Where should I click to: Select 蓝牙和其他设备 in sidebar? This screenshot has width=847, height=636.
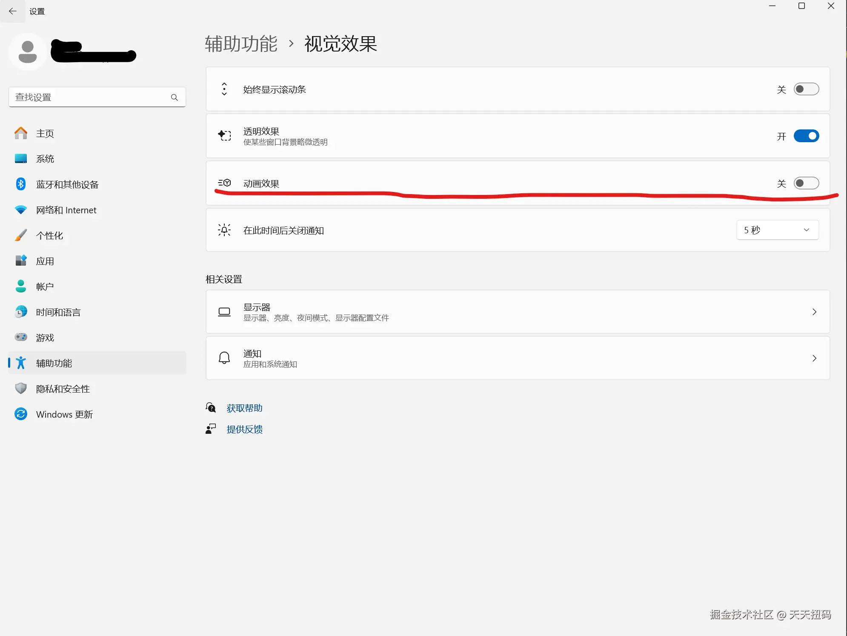tap(67, 184)
